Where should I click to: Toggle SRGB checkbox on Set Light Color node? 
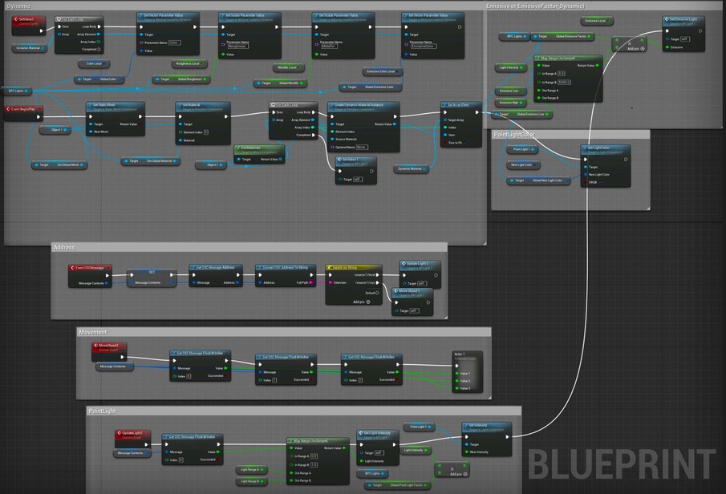[x=600, y=182]
